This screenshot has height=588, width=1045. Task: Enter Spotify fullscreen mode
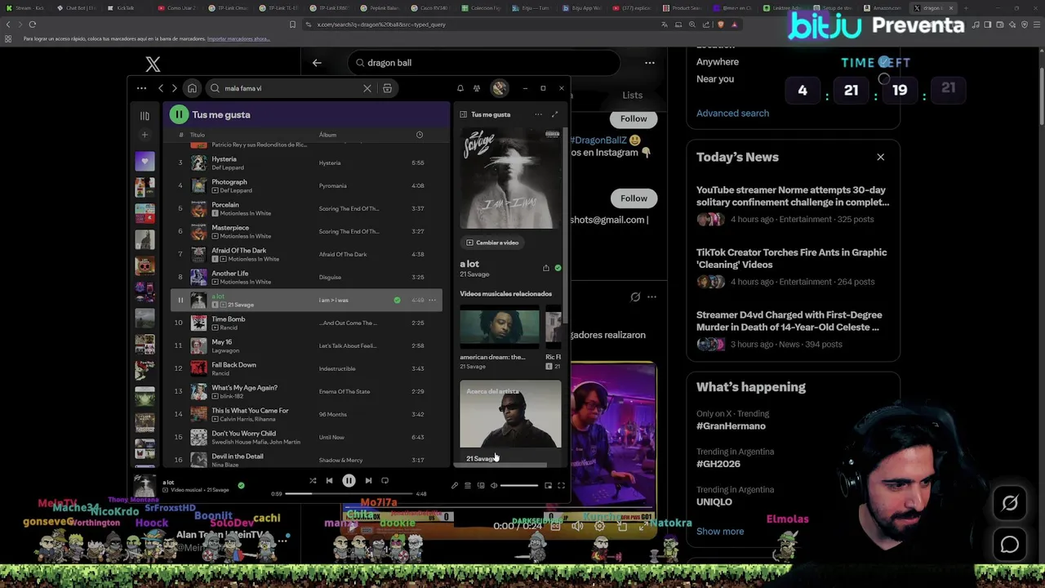[561, 486]
